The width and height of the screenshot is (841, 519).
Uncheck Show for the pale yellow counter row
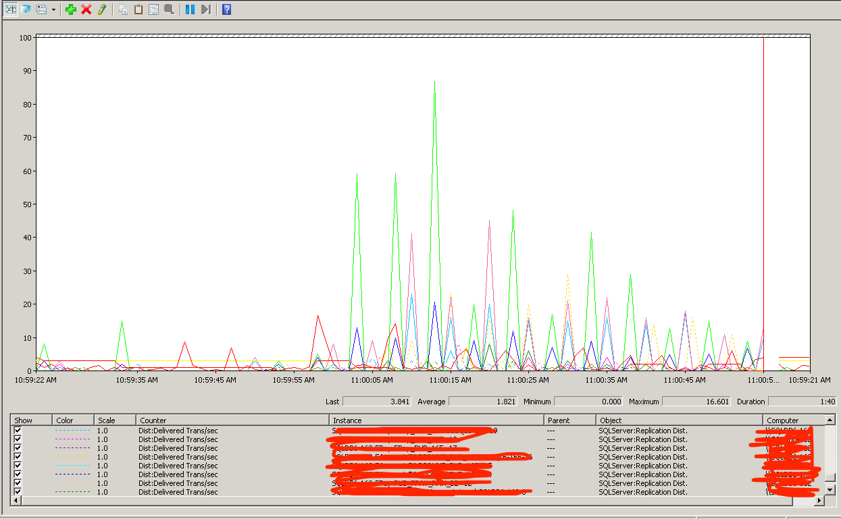18,483
